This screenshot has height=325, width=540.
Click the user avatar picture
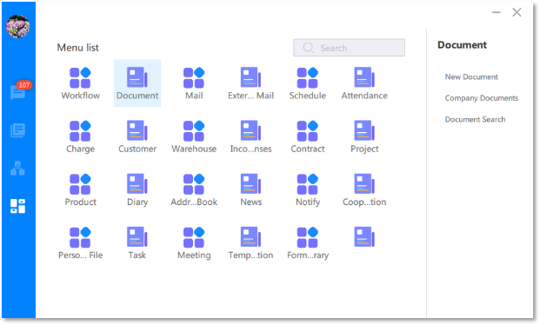(18, 26)
